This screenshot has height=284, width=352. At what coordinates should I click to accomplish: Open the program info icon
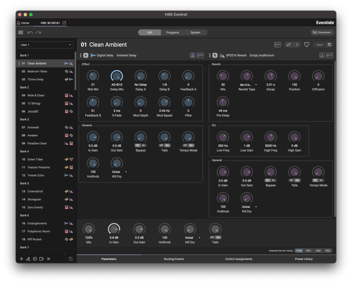[x=297, y=45]
